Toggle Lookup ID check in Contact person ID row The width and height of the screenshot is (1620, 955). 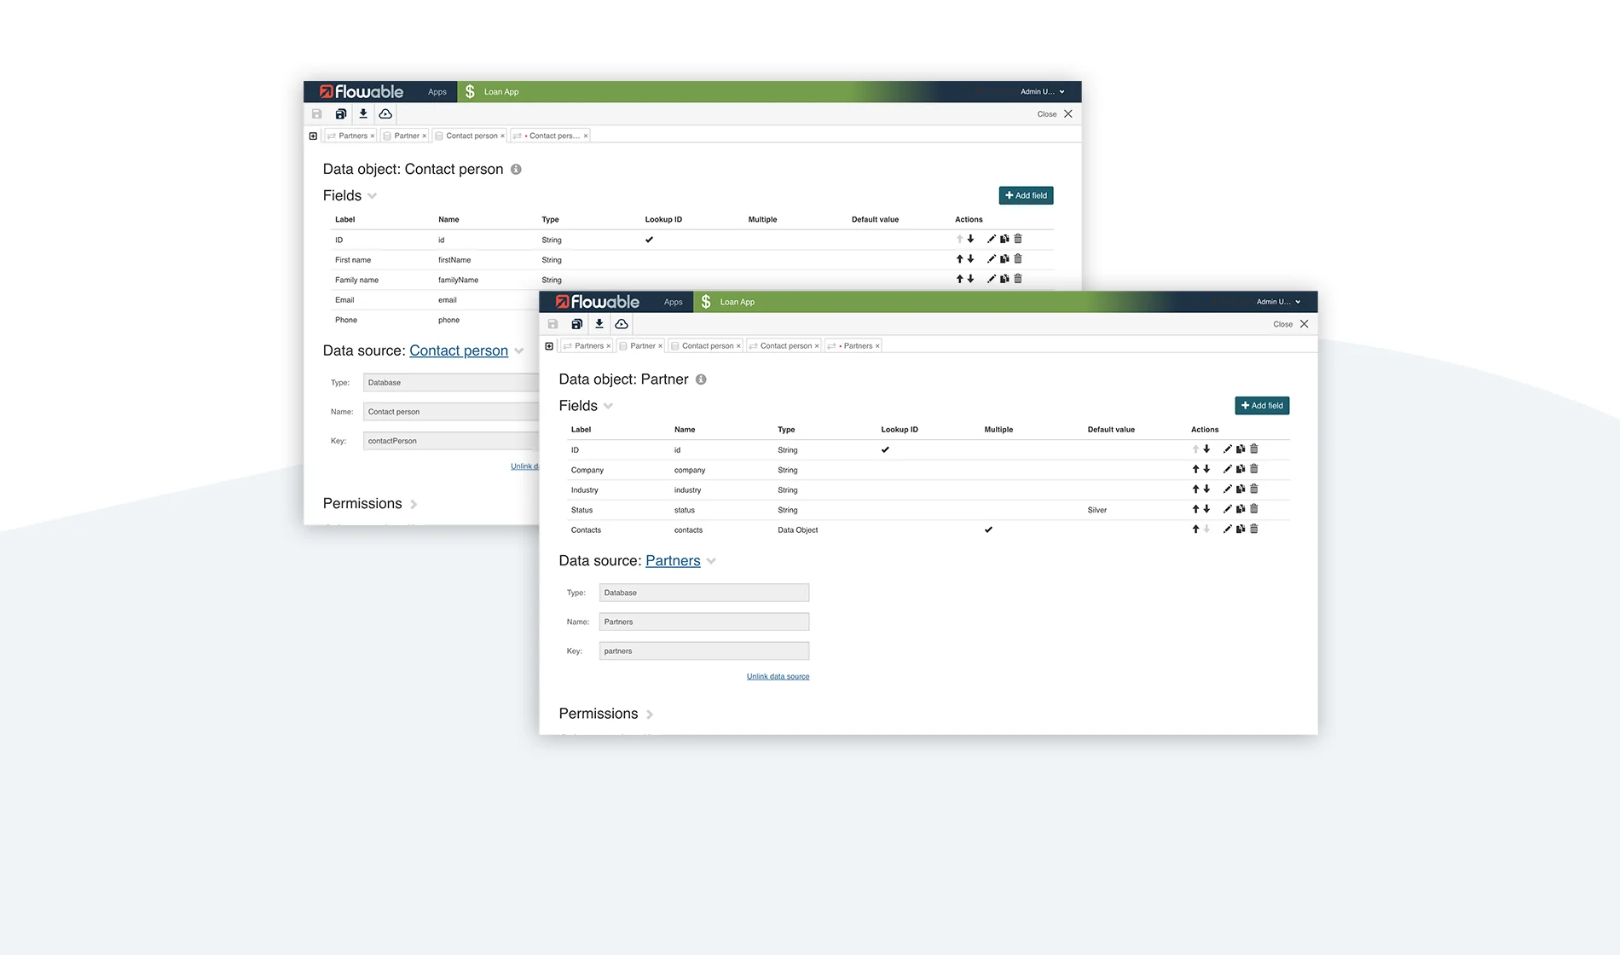649,240
